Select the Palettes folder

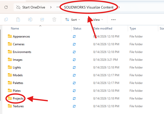click(x=15, y=83)
